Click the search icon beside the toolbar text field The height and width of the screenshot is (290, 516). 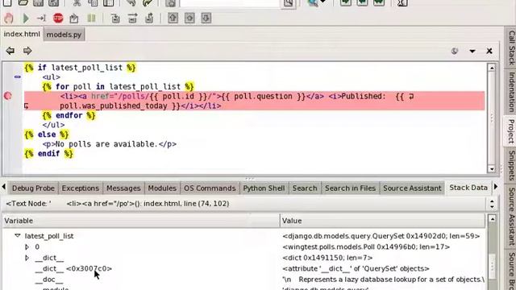[289, 3]
